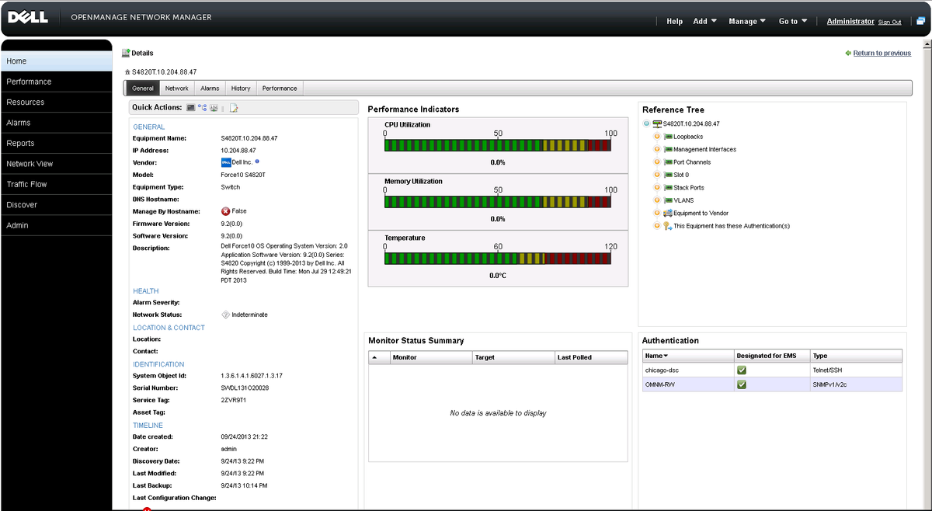Open Traffic Flow from the sidebar

(27, 184)
